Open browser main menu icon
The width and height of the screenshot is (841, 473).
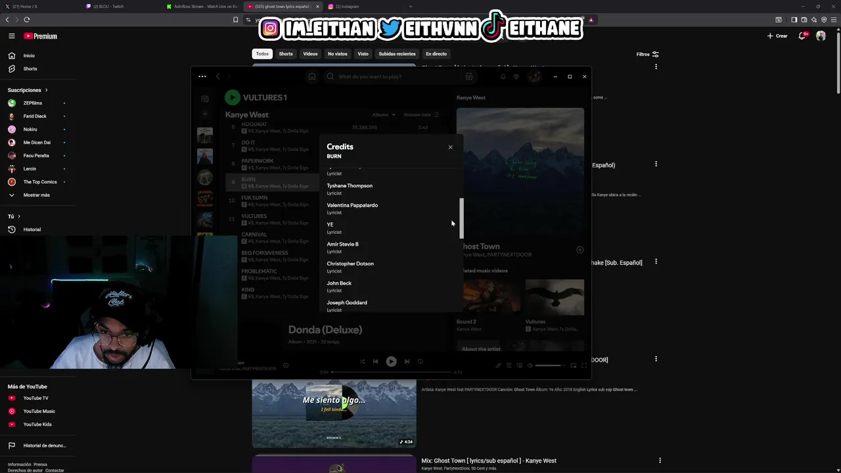click(834, 20)
